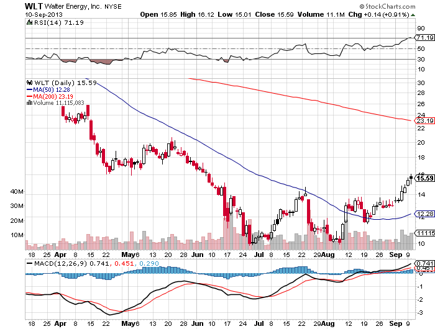
Task: Click the May label on price chart axis
Action: 129,255
